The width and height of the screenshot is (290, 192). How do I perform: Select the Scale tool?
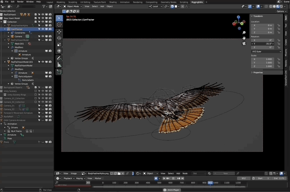59,44
